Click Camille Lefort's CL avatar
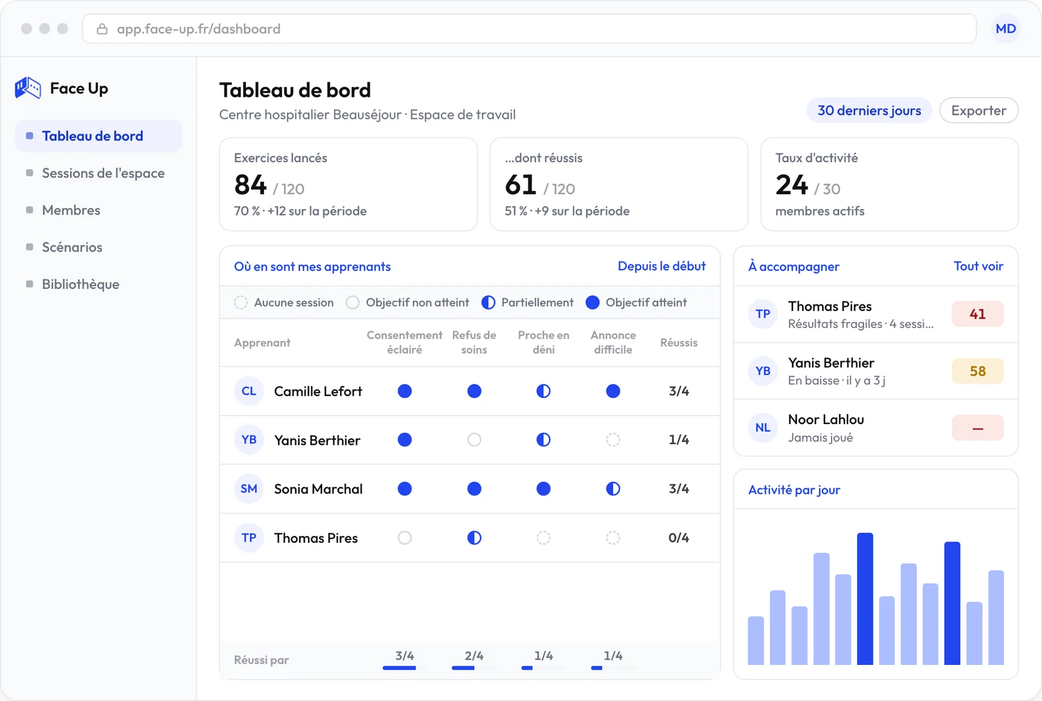This screenshot has width=1042, height=701. coord(248,391)
